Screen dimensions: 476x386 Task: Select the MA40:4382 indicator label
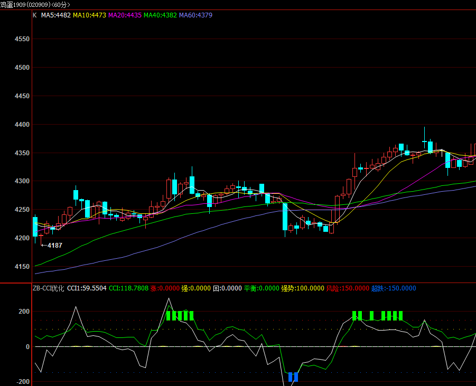[160, 15]
